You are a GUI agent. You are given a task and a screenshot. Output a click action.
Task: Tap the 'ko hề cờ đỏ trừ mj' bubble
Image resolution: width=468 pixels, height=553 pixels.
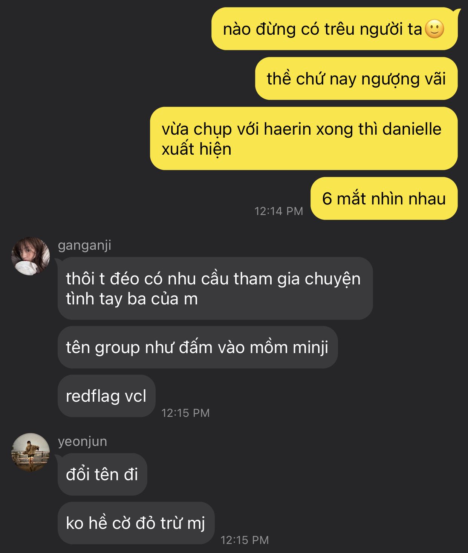[x=136, y=523]
